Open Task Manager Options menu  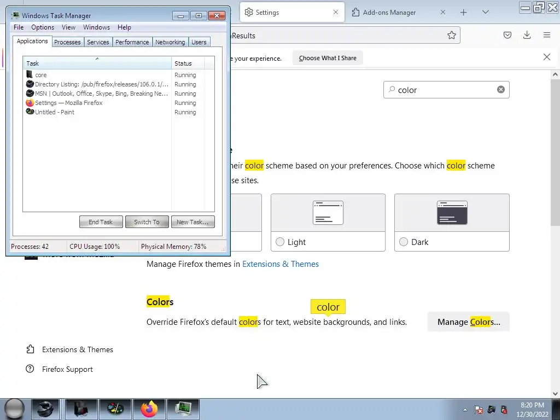point(43,27)
